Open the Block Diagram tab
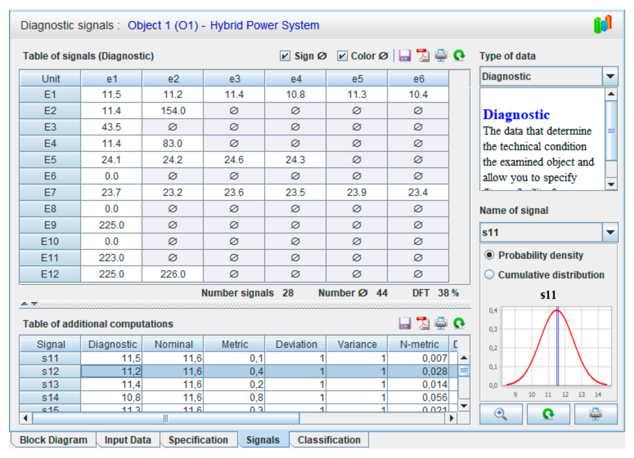The image size is (634, 458). pyautogui.click(x=53, y=440)
